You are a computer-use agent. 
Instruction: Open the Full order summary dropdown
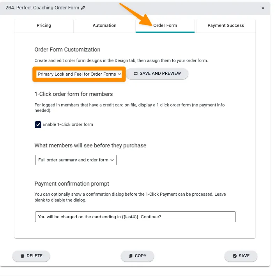[76, 160]
